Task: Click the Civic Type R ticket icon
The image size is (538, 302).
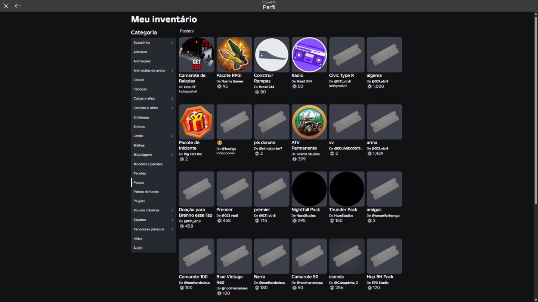Action: [347, 55]
